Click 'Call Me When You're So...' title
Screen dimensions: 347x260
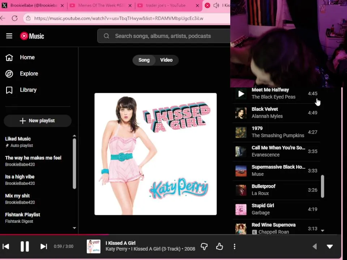click(x=278, y=148)
